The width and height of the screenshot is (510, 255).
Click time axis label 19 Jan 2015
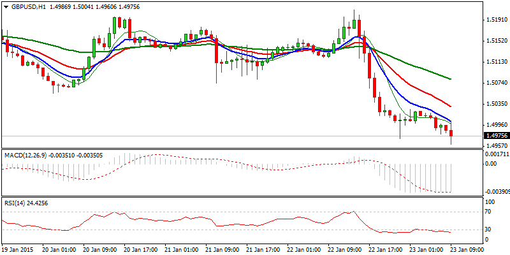tap(18, 250)
